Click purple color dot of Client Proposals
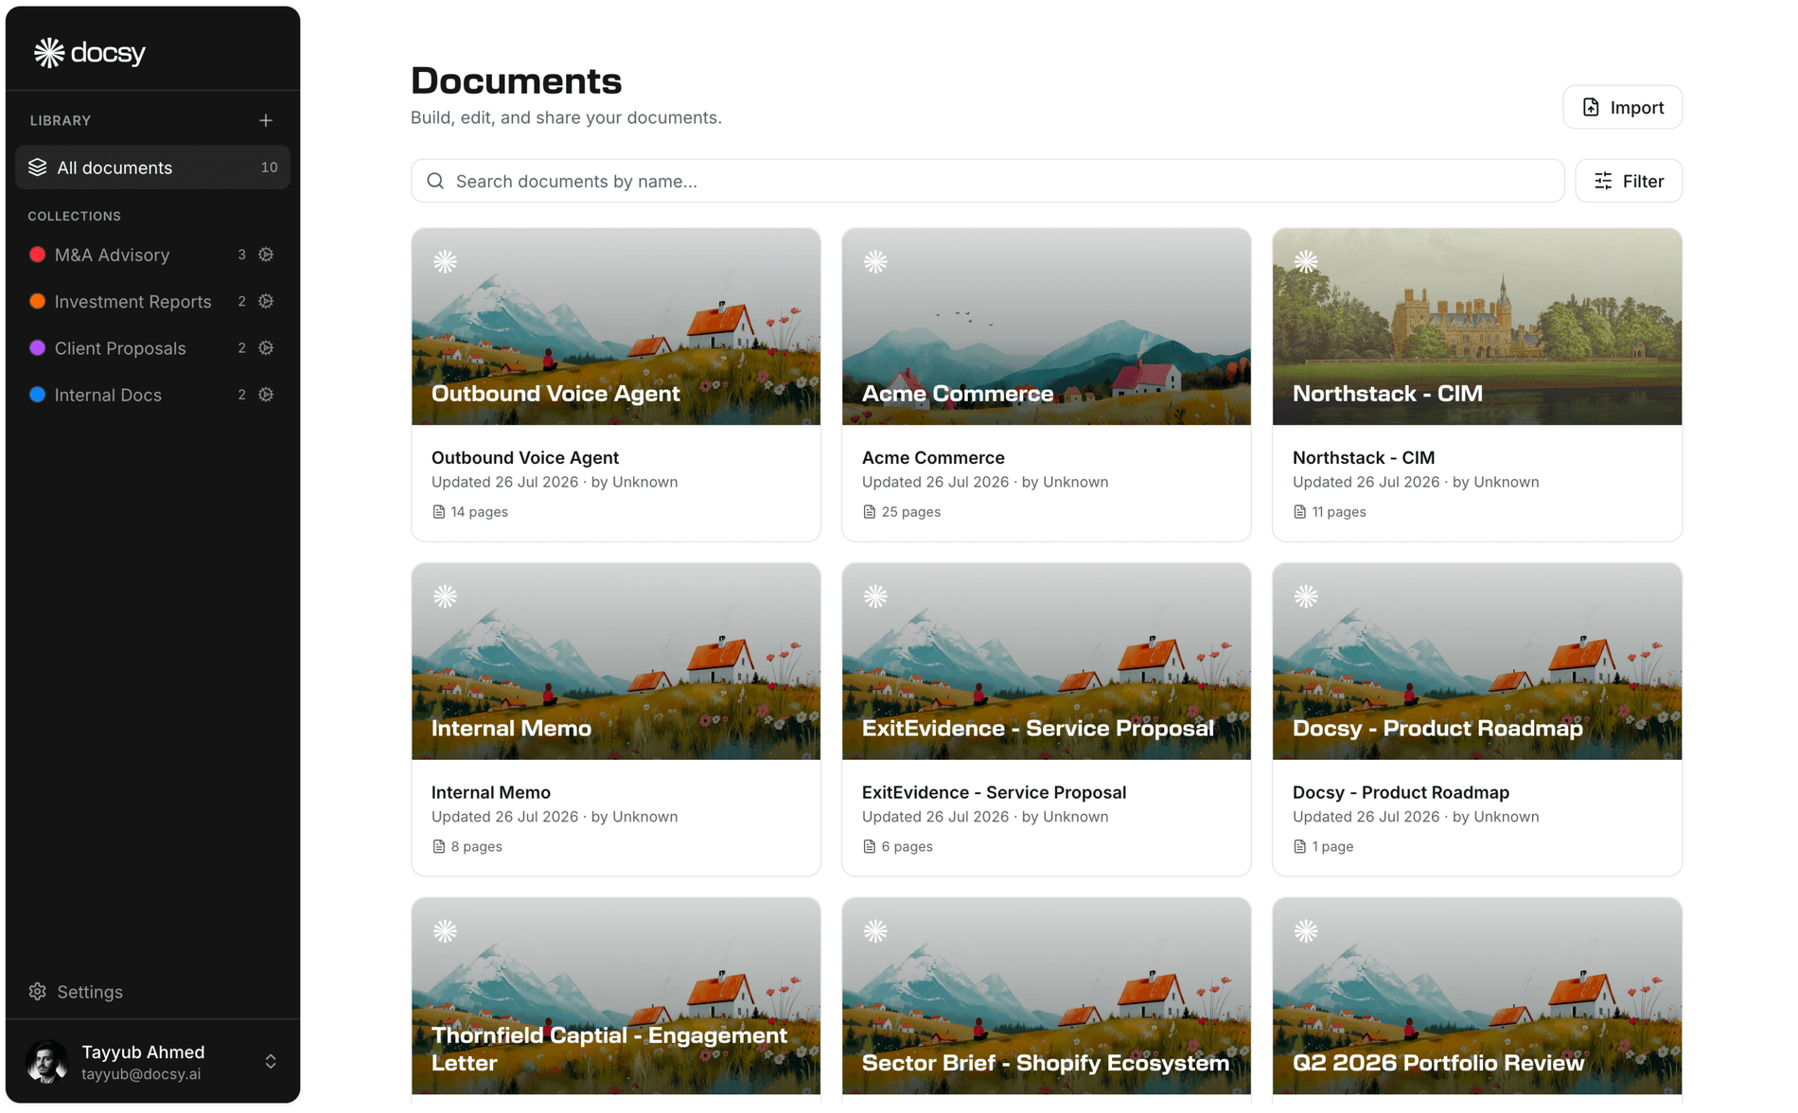1798x1113 pixels. point(38,348)
